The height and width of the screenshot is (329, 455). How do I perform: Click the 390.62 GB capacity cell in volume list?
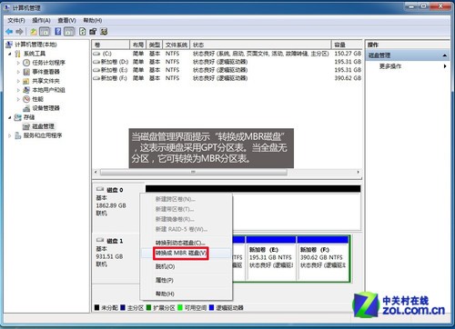[x=348, y=78]
